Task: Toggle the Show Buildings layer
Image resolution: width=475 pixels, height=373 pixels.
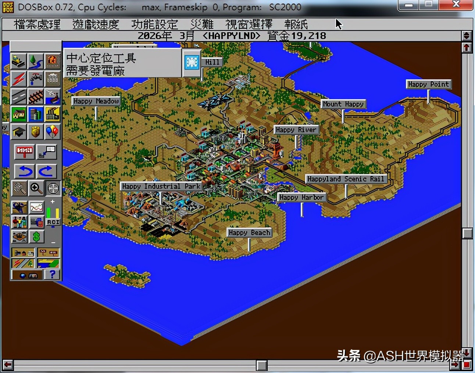Action: [x=23, y=253]
